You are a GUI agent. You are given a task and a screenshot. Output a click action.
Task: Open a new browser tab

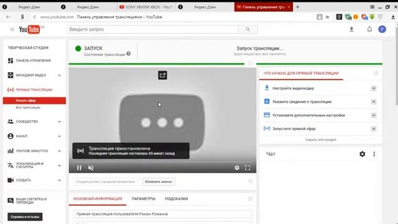click(x=298, y=7)
